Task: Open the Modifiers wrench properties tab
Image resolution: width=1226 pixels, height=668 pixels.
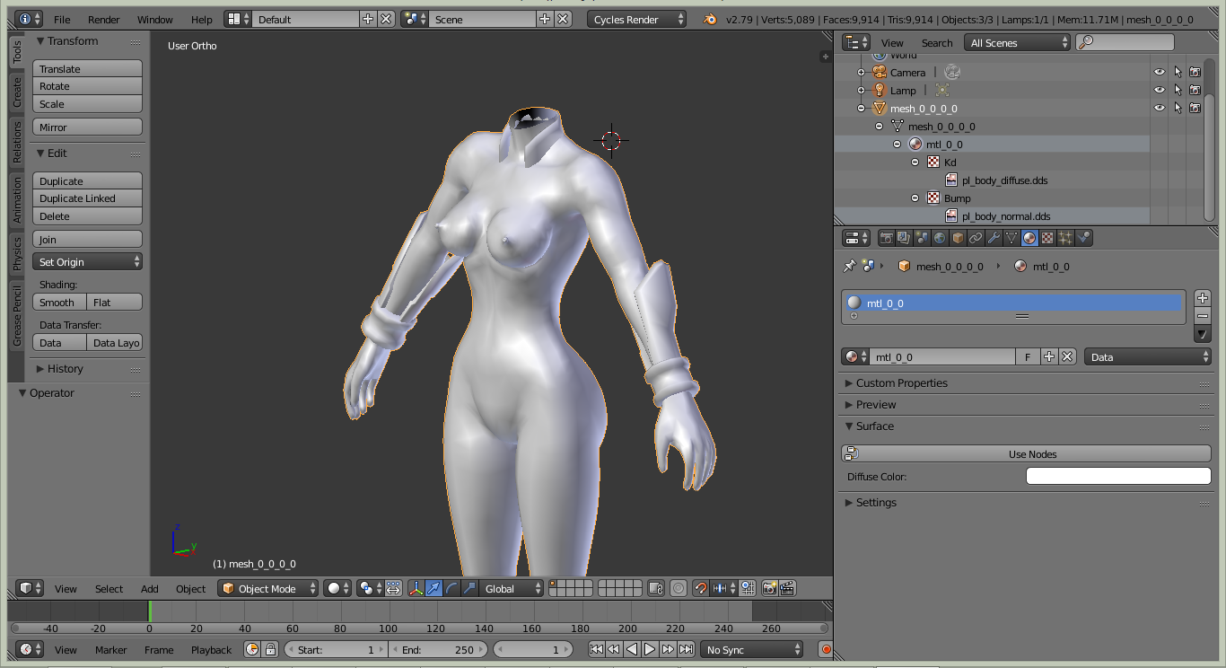Action: (x=994, y=238)
